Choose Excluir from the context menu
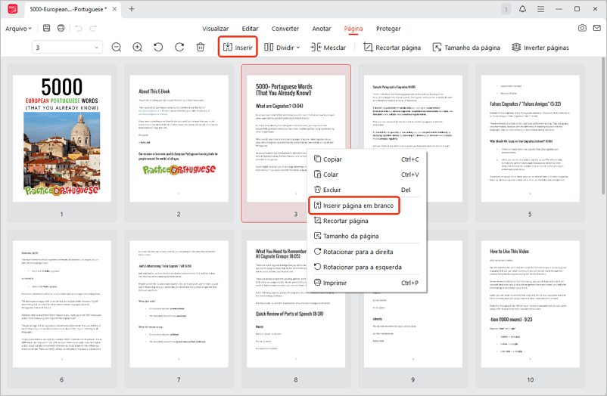 tap(366, 190)
